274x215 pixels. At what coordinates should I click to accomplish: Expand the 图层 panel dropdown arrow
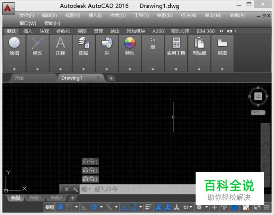(84, 69)
